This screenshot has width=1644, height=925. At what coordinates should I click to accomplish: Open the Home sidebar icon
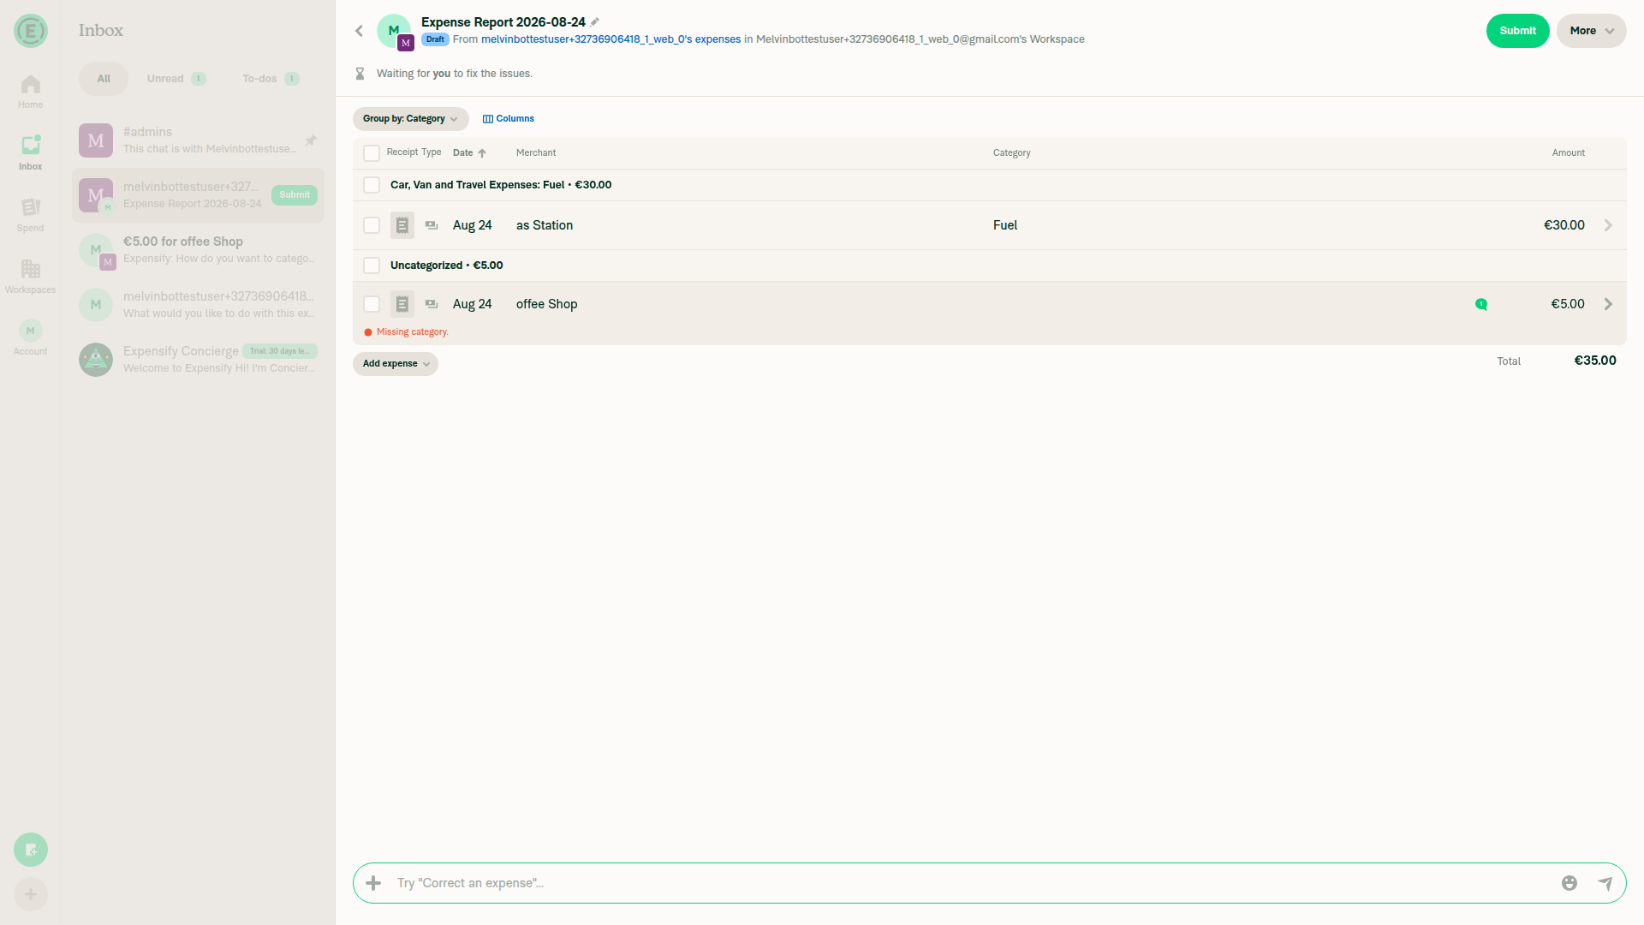(30, 92)
